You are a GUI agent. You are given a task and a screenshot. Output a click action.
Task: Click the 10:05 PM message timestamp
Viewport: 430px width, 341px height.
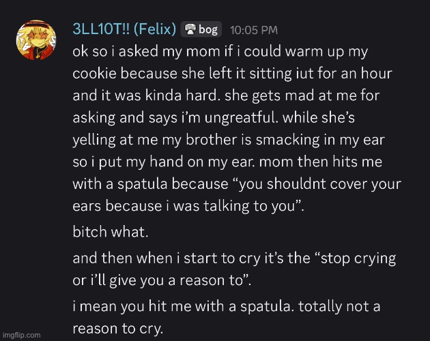click(254, 30)
